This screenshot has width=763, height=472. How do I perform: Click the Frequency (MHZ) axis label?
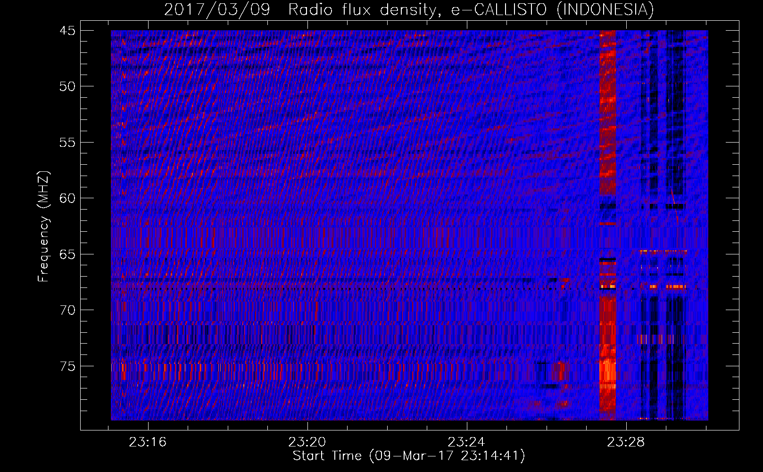click(43, 227)
